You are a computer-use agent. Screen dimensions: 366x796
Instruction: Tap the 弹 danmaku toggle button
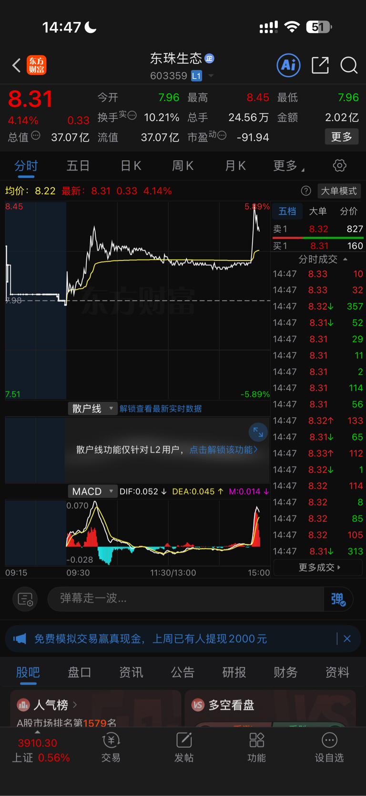tap(338, 599)
